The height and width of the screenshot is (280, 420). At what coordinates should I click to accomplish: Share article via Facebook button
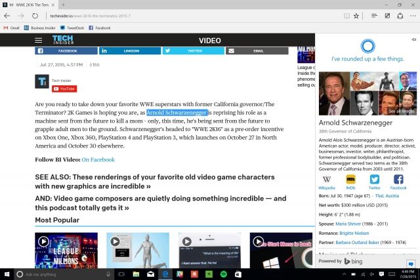(66, 50)
